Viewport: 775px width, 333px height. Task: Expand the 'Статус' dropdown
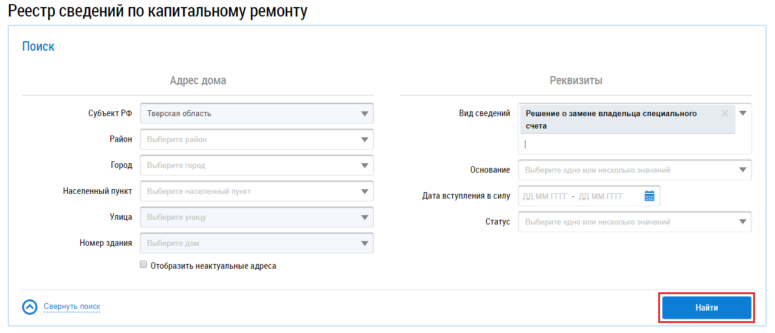[x=742, y=222]
